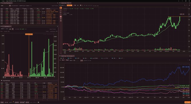191x104 pixels.
Task: Pin the Historical Chart panel
Action: [x=60, y=3]
